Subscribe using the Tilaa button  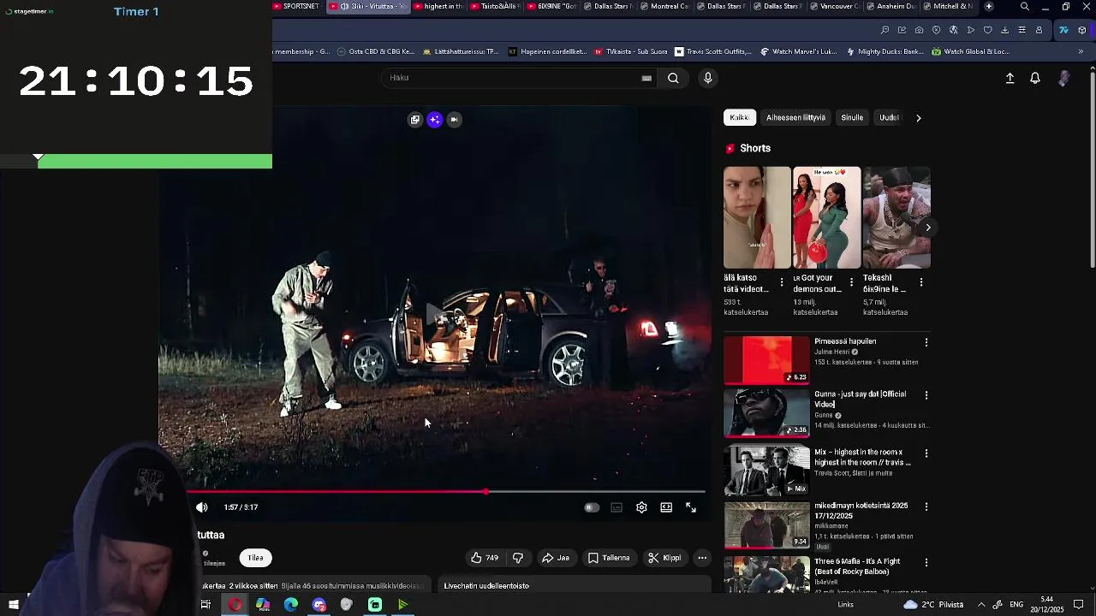click(255, 558)
